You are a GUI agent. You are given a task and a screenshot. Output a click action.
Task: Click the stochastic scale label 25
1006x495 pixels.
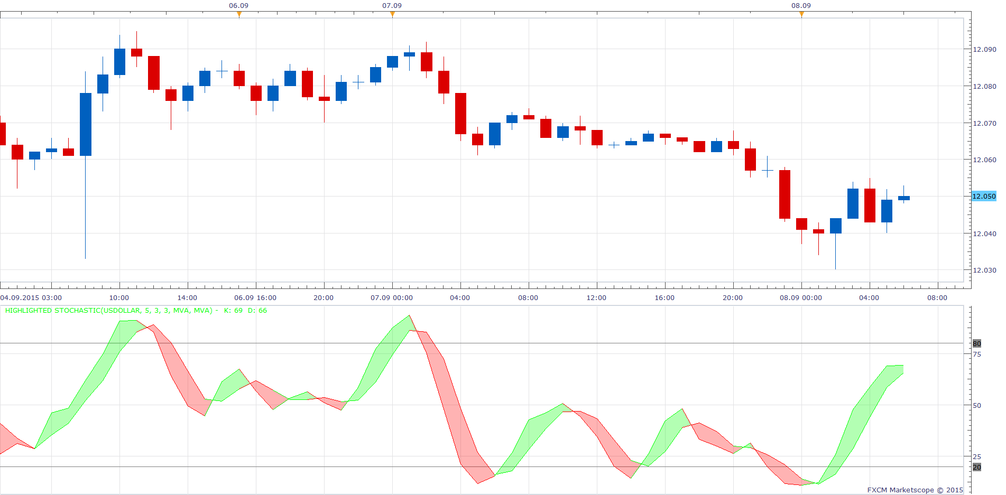click(977, 456)
